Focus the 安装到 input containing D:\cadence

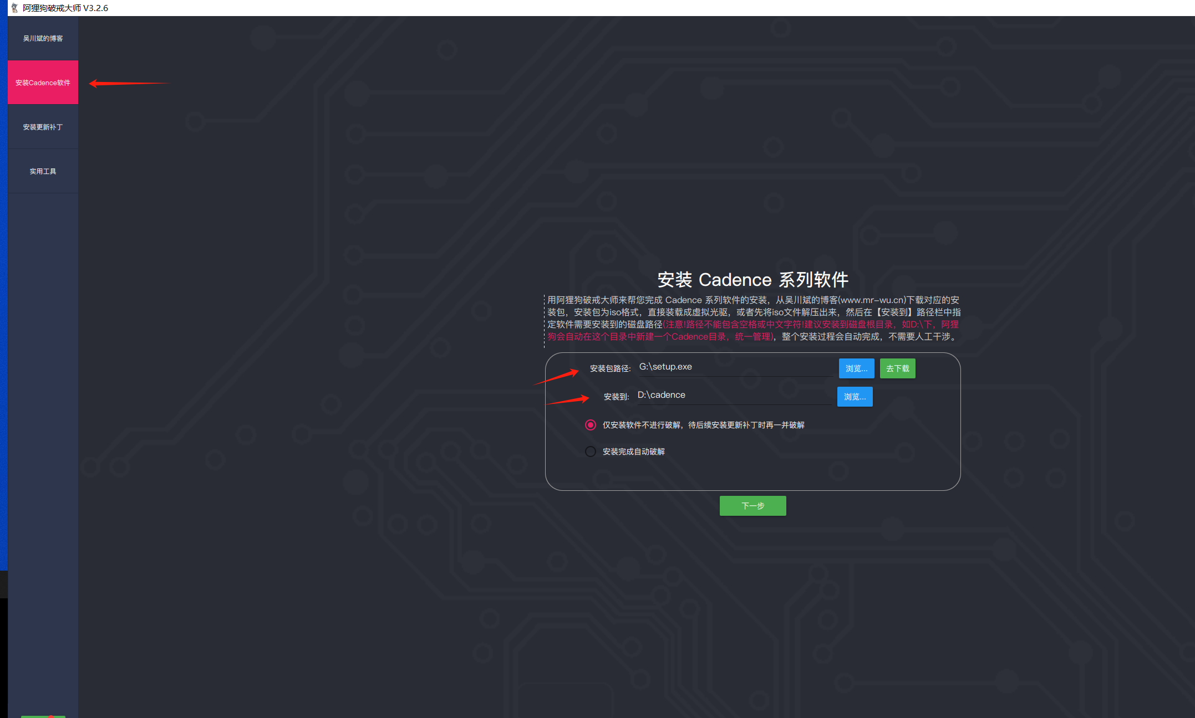point(734,396)
